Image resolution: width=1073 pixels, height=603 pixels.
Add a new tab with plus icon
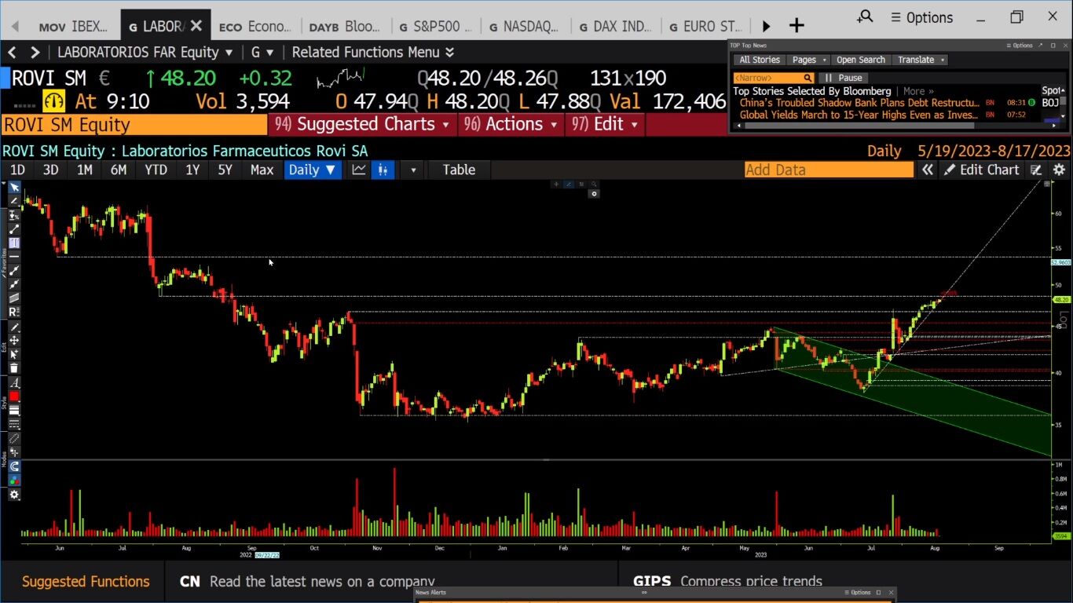[797, 26]
